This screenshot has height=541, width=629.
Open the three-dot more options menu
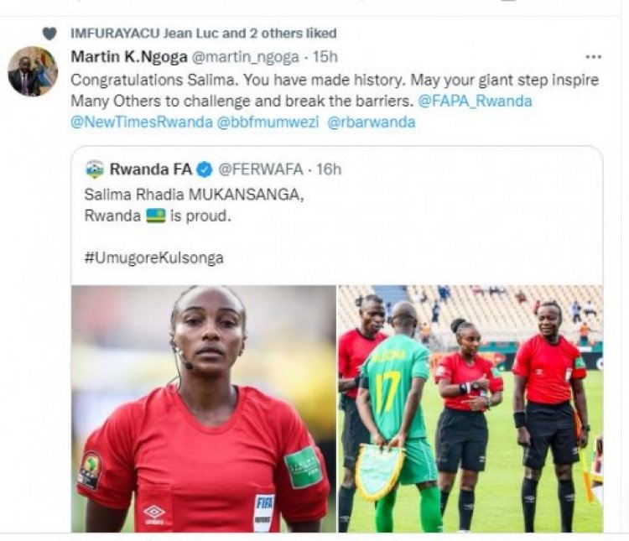tap(593, 57)
